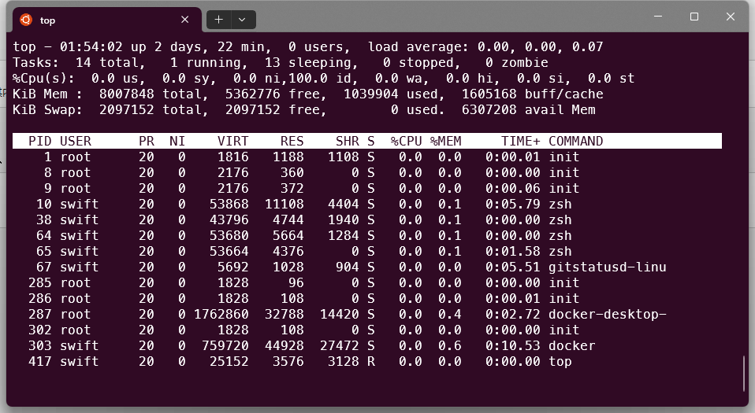This screenshot has width=755, height=413.
Task: Click the load average text
Action: pos(485,47)
